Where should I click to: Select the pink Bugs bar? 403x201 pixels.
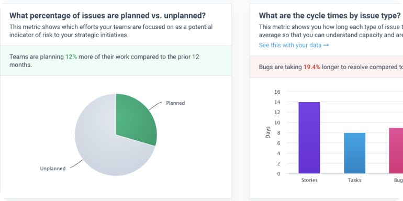(396, 151)
